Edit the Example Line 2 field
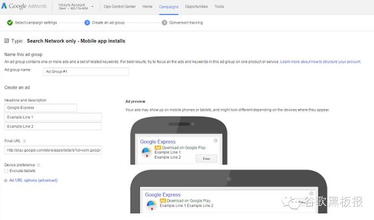The width and height of the screenshot is (374, 220). pos(53,126)
